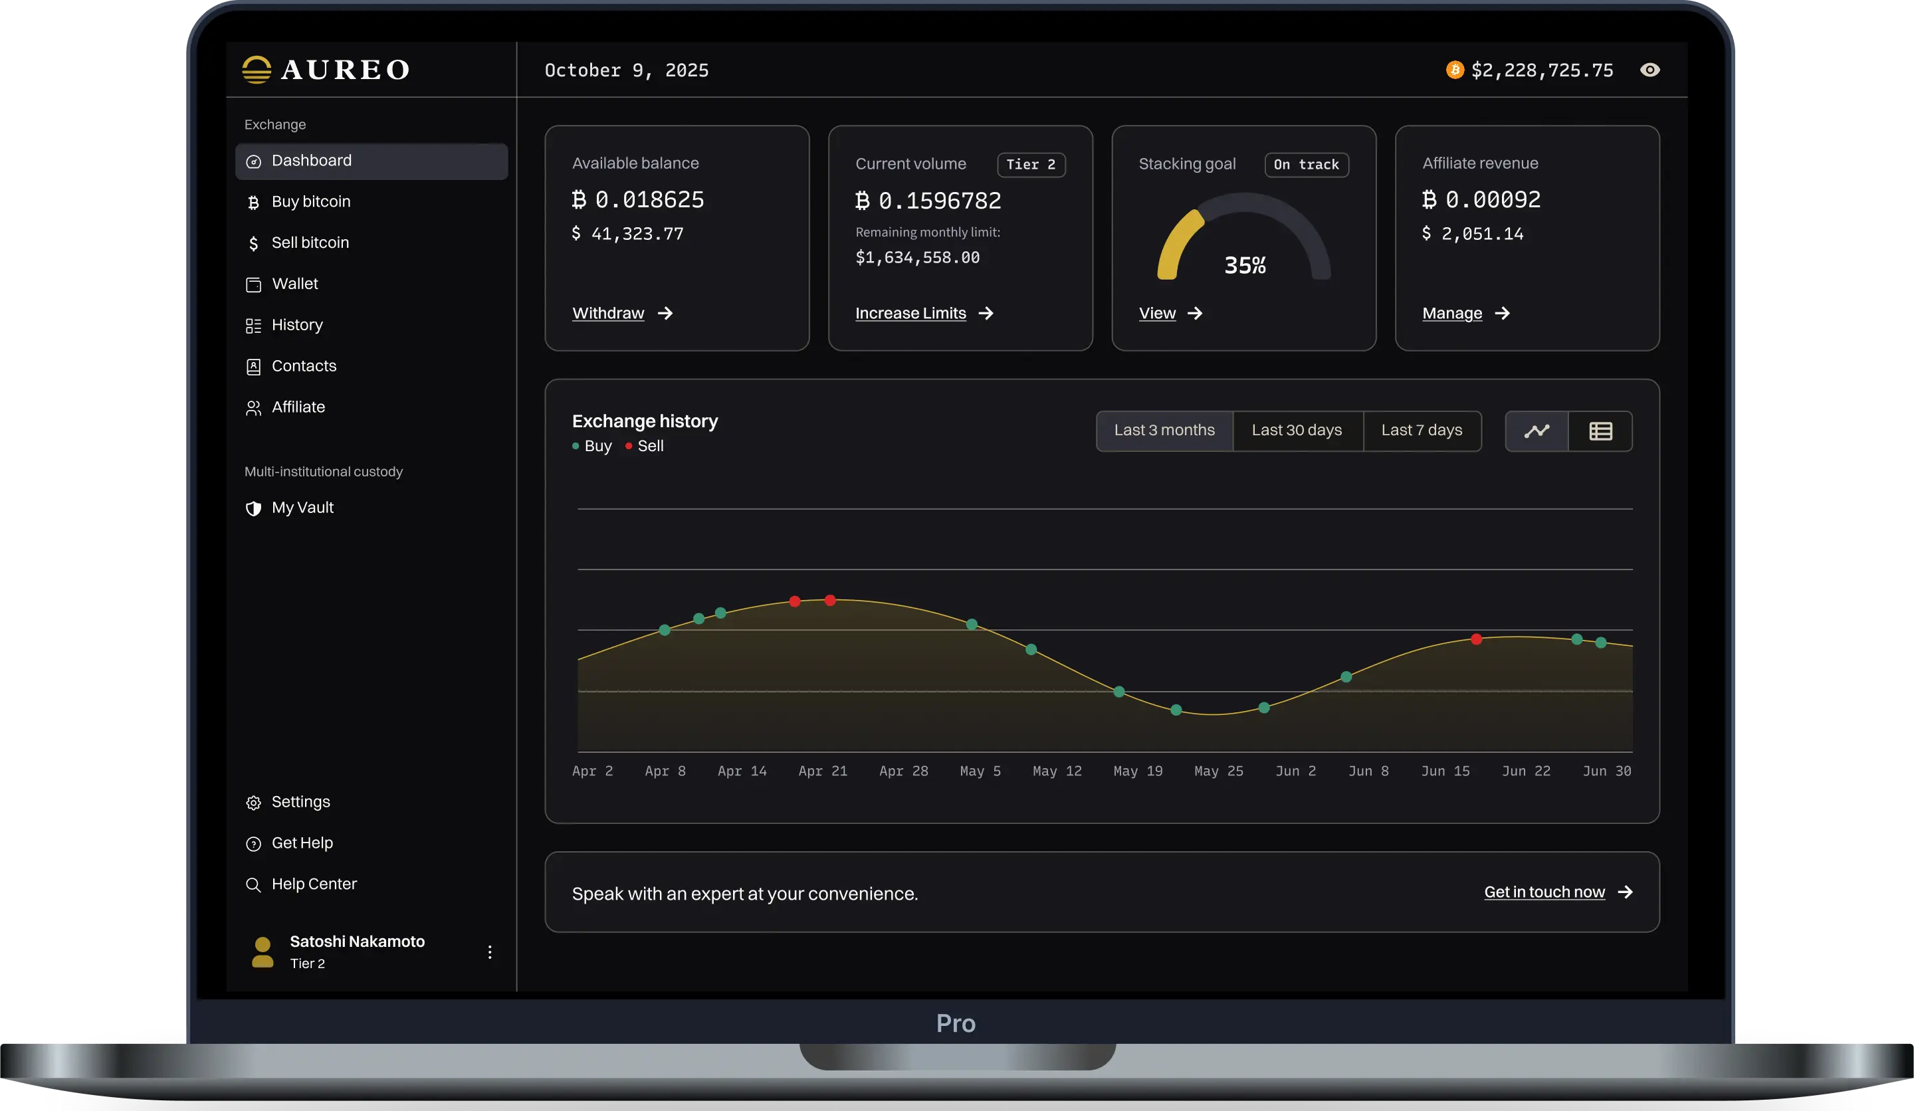1914x1111 pixels.
Task: Click the Withdraw link
Action: coord(608,314)
